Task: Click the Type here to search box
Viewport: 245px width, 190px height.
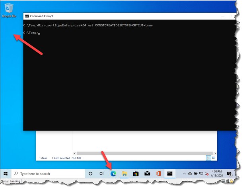Action: [48, 174]
